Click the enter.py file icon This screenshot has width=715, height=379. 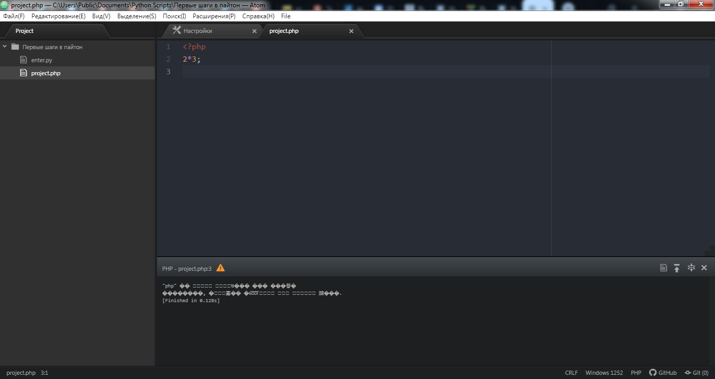23,60
